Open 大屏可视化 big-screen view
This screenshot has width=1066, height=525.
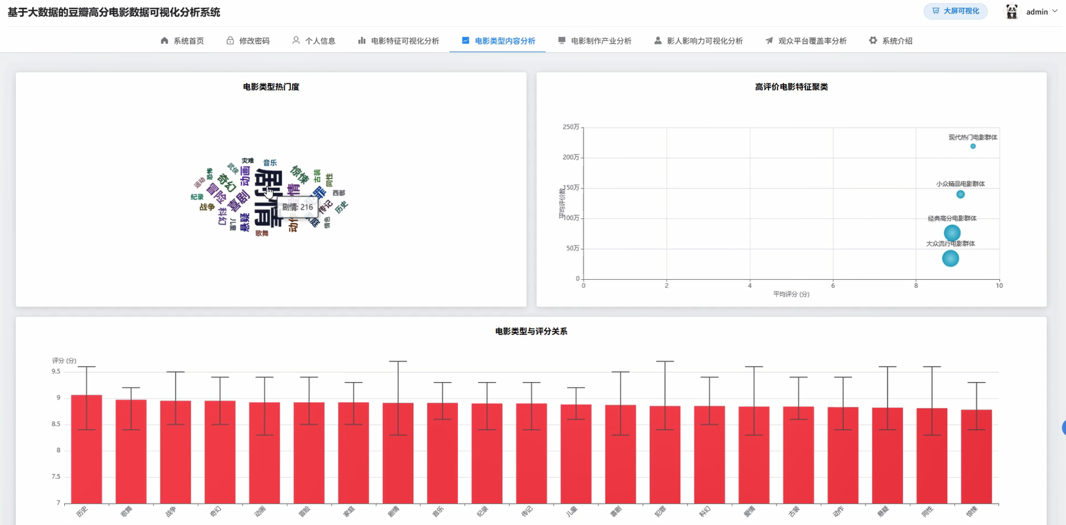point(956,11)
